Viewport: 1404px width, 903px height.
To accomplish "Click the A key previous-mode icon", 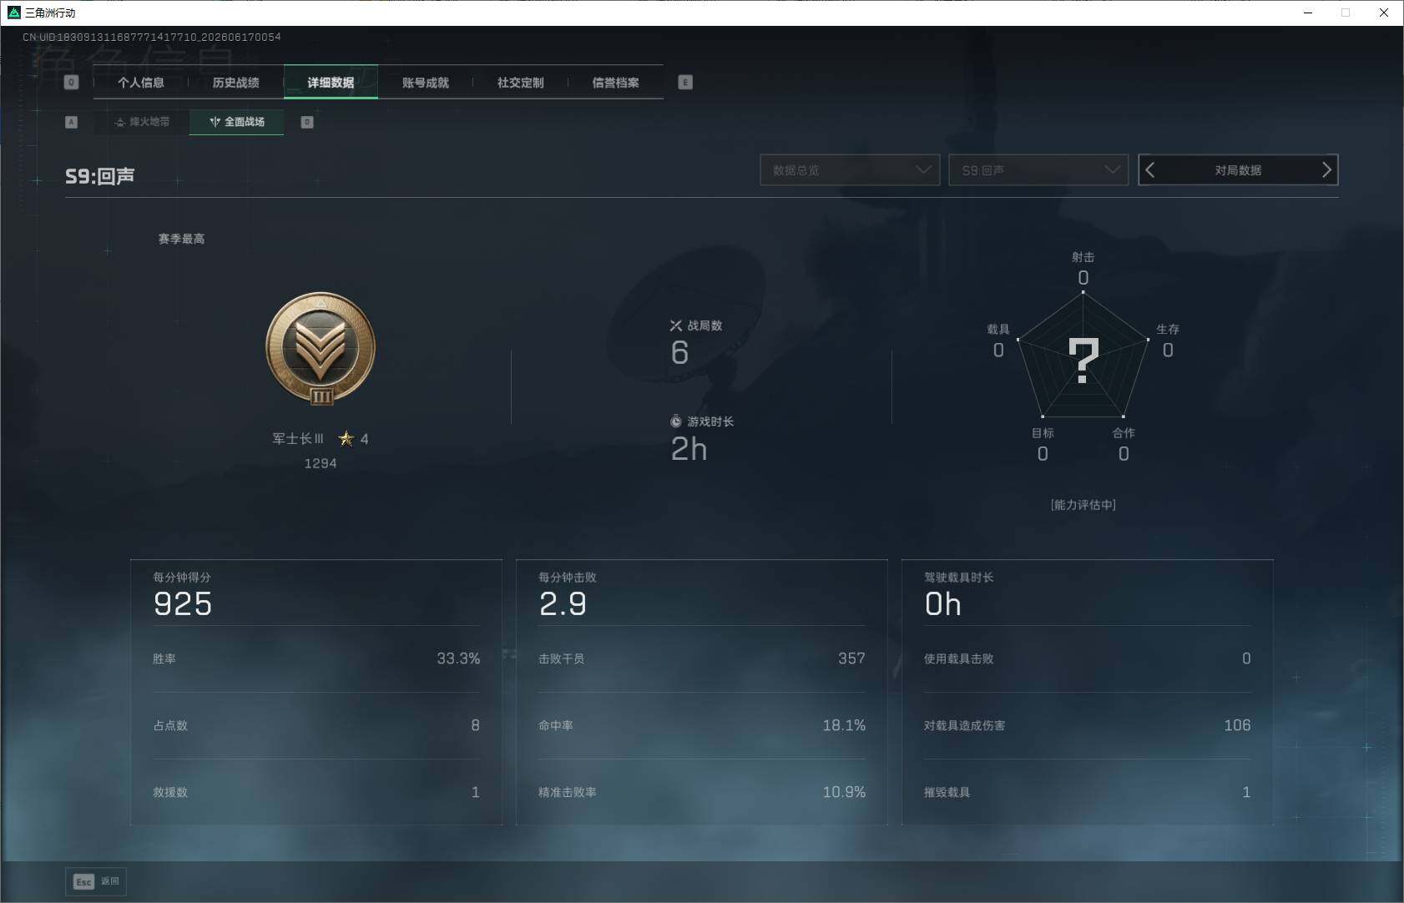I will click(x=71, y=122).
